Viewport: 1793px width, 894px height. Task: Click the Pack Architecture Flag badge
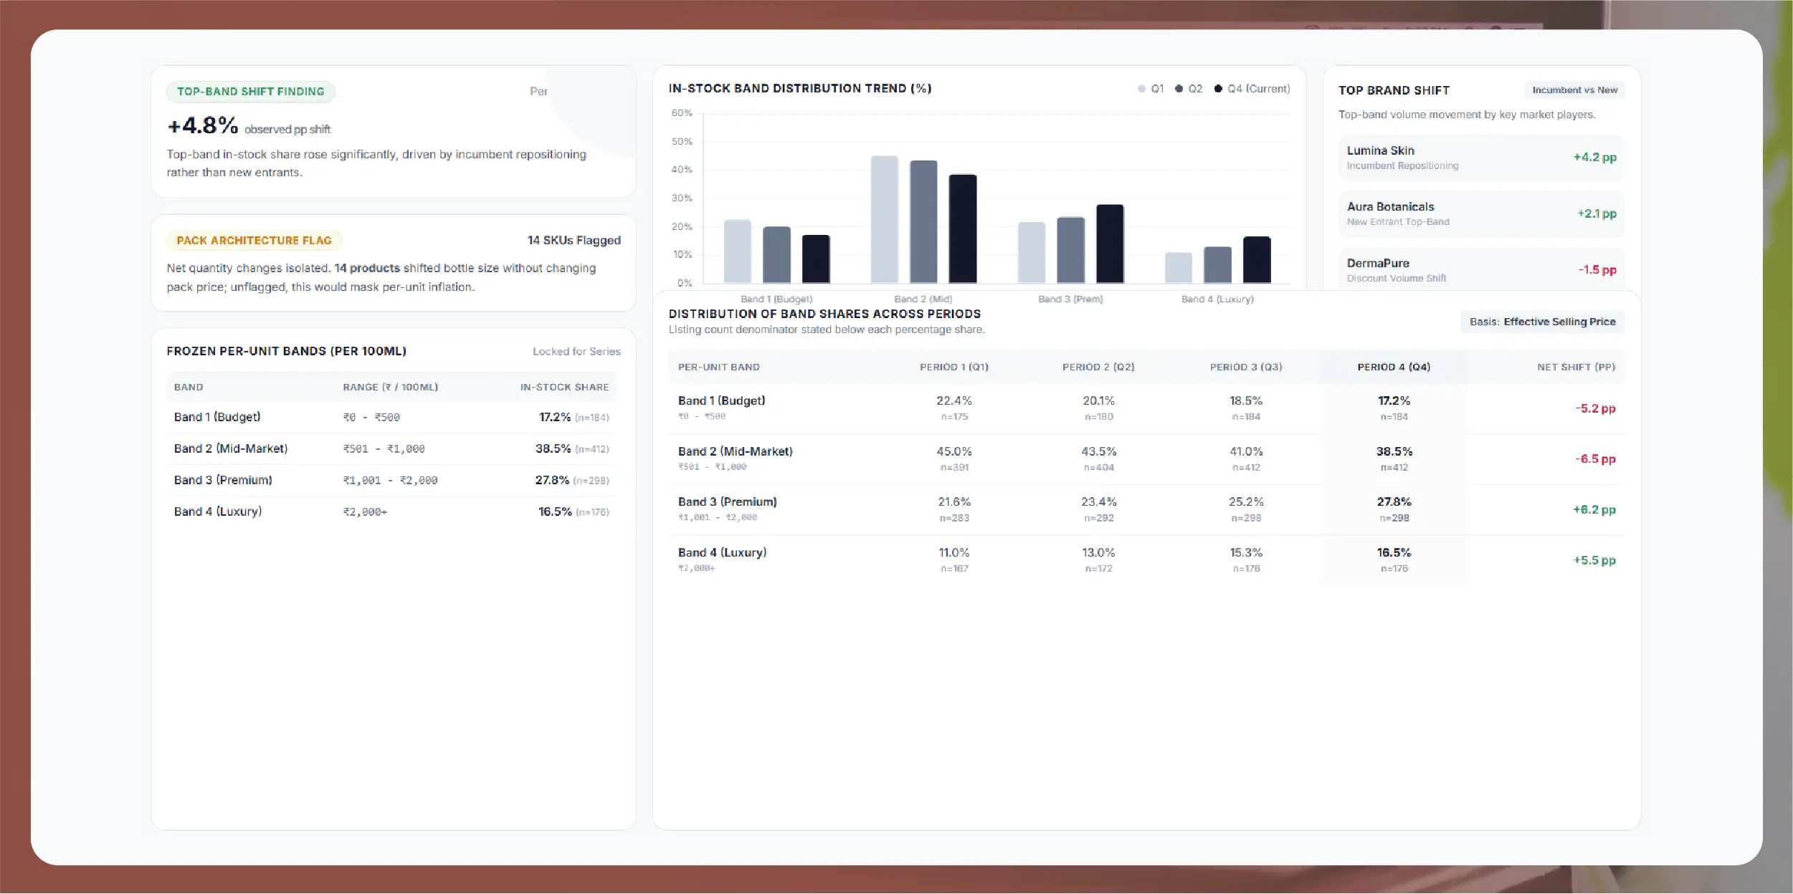(x=254, y=241)
